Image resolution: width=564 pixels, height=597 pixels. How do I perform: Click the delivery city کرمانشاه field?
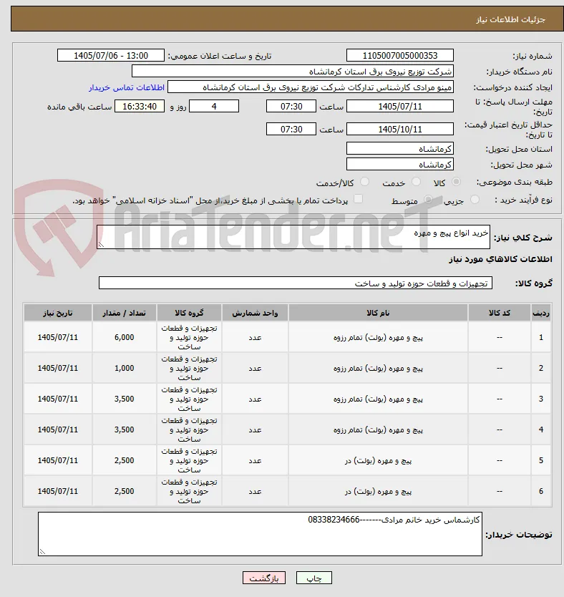point(400,164)
